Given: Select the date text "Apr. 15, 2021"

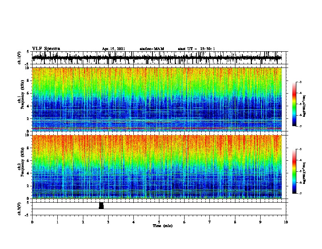Looking at the screenshot, I should click(x=113, y=49).
